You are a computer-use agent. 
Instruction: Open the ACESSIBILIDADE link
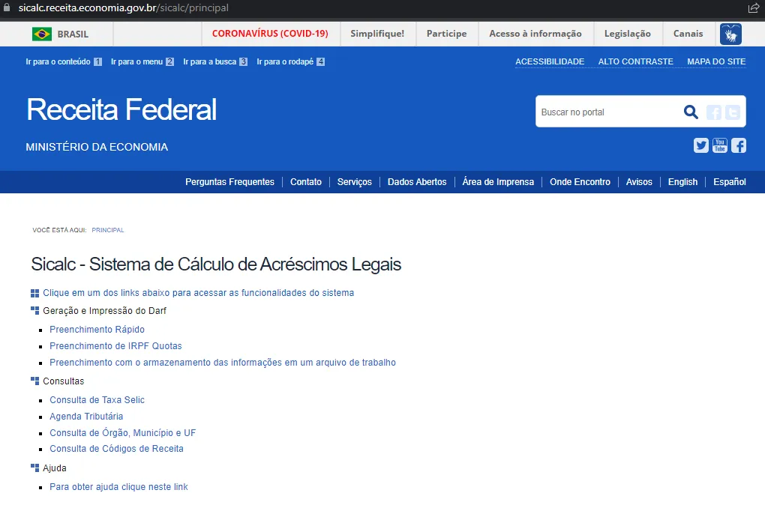pyautogui.click(x=550, y=61)
